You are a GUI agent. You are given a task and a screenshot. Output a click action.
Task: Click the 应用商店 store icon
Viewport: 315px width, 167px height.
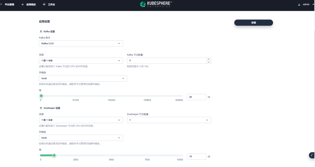click(x=22, y=4)
